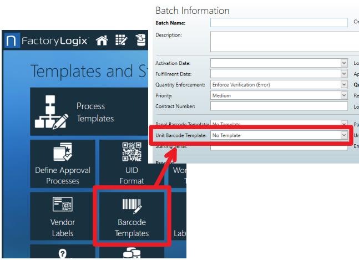The image size is (359, 260).
Task: Open the Barcode Templates tile
Action: 132,216
